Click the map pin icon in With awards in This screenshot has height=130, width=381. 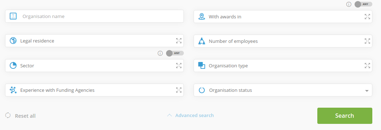point(202,17)
